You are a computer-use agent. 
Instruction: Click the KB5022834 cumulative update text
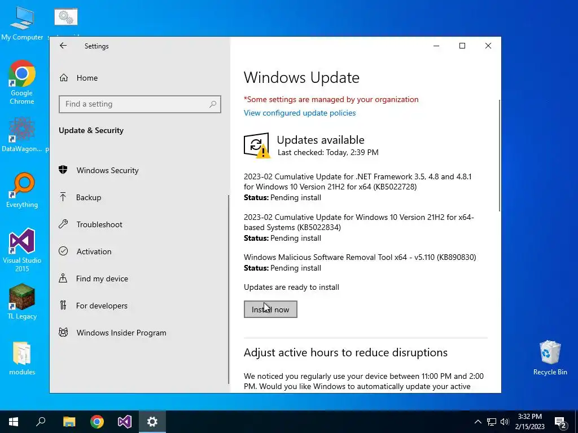point(358,222)
